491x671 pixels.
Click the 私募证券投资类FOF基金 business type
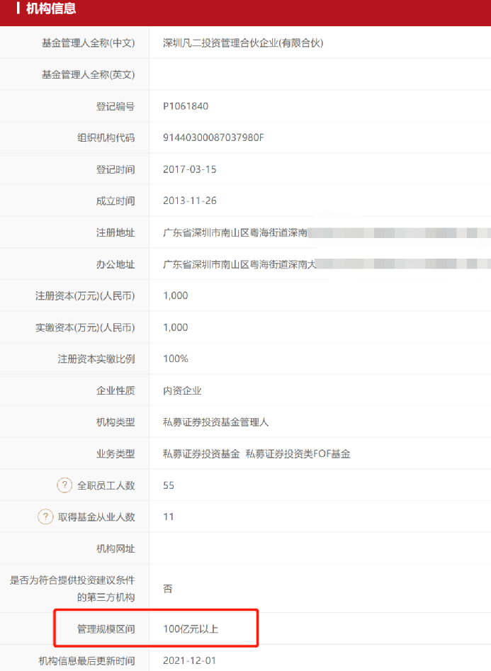click(x=298, y=453)
